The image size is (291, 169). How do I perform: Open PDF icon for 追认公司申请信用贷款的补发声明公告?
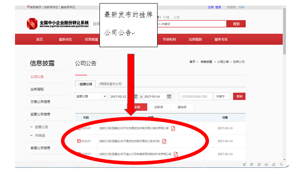[176, 154]
